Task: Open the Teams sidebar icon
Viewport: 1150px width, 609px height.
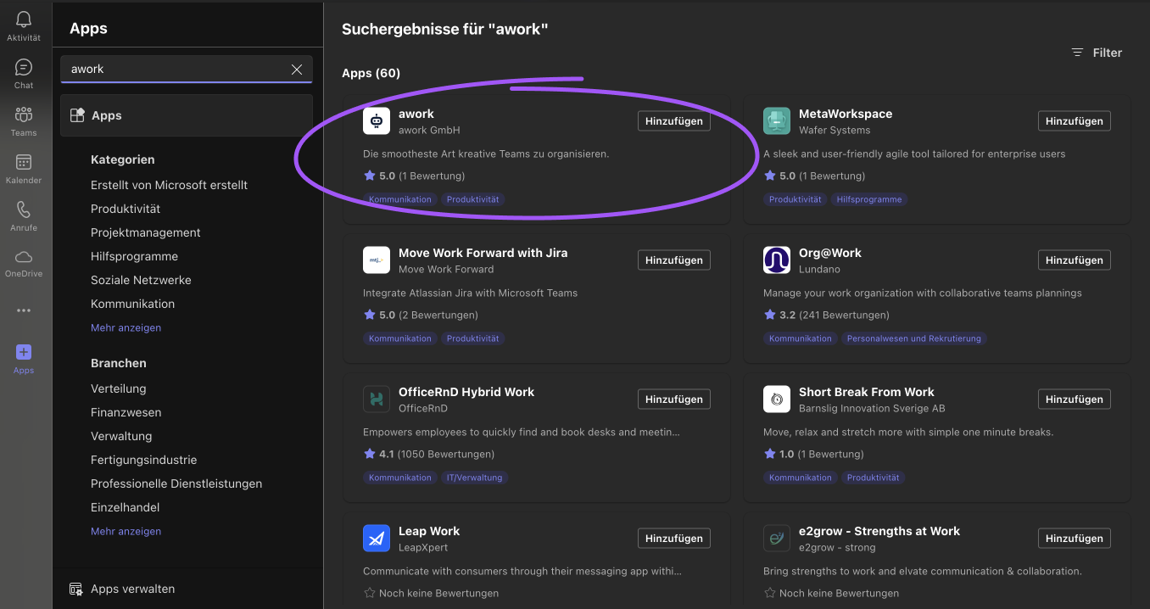Action: coord(24,115)
